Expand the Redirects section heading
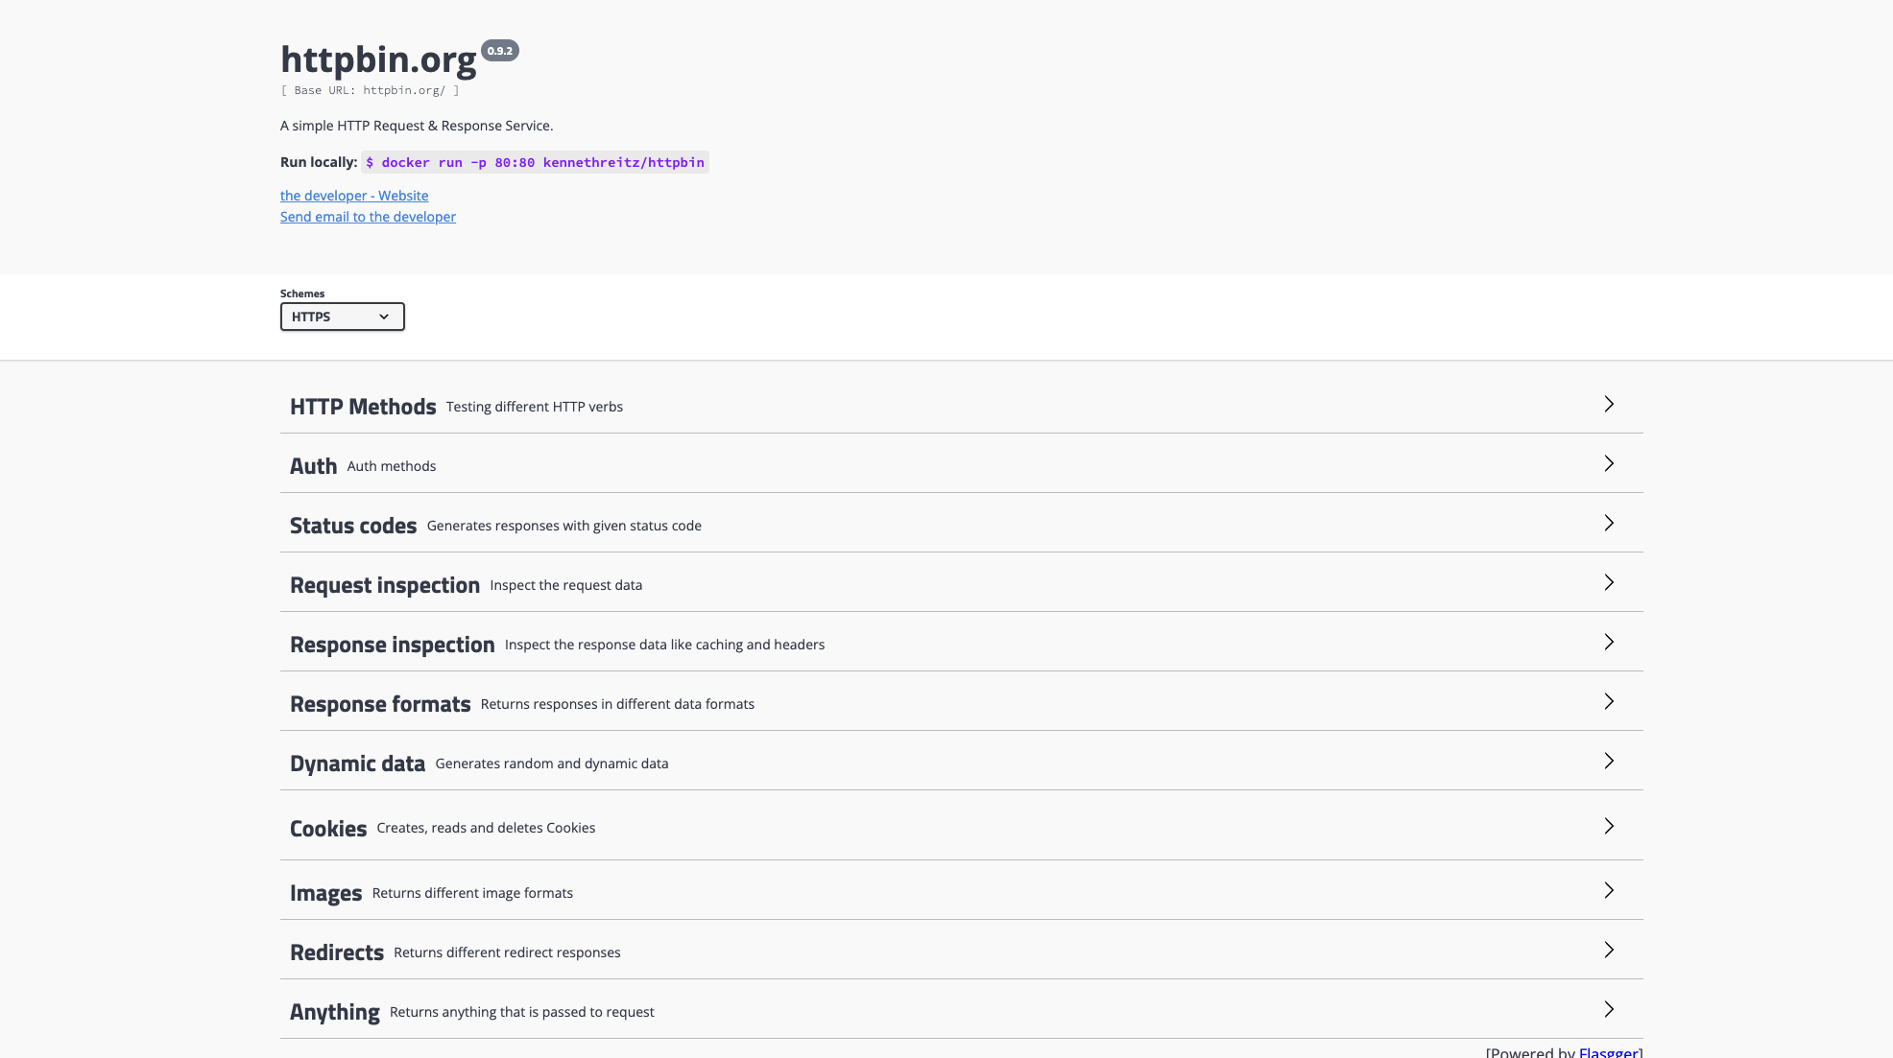 pyautogui.click(x=337, y=952)
